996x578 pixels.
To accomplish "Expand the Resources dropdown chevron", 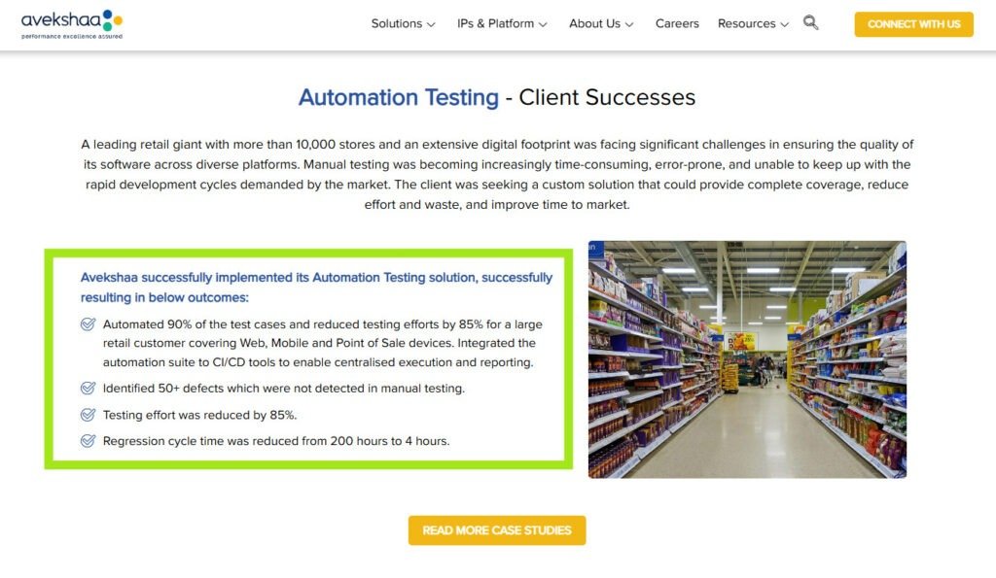I will 785,24.
